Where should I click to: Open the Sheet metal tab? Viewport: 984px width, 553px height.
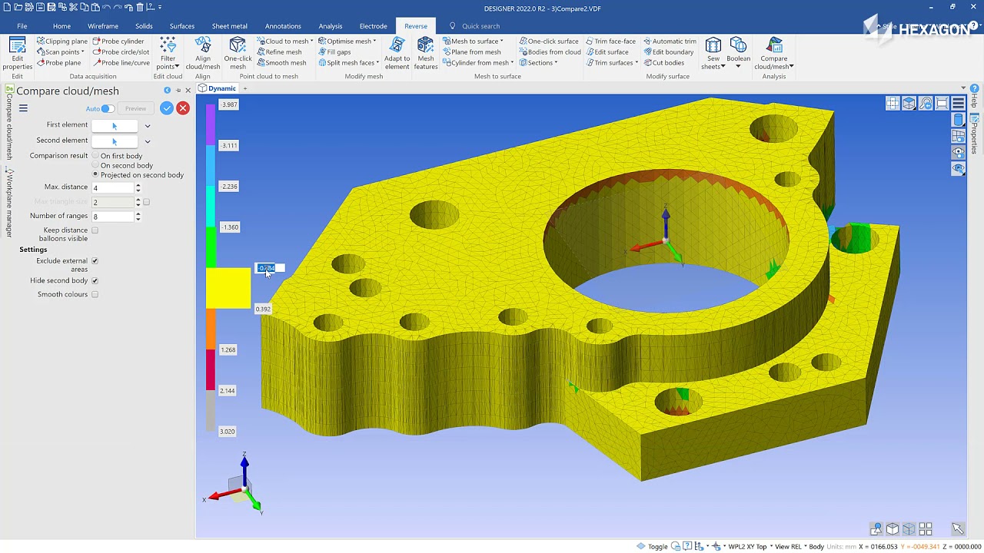(x=230, y=26)
